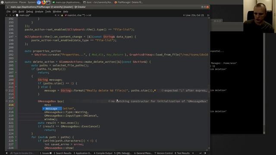Viewport: 276px width, 155px height.
Task: Click the terminal window's vertical scrollbar
Action: pyautogui.click(x=264, y=84)
